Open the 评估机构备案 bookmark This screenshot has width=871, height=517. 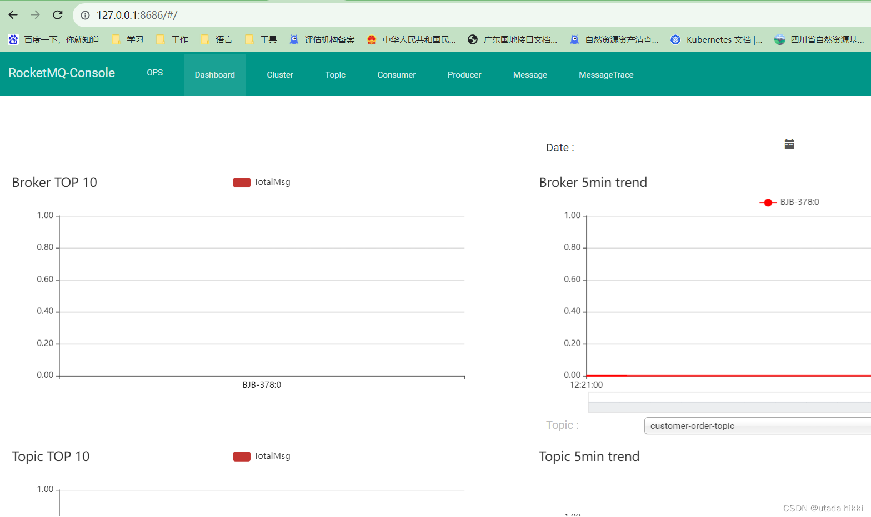click(322, 39)
